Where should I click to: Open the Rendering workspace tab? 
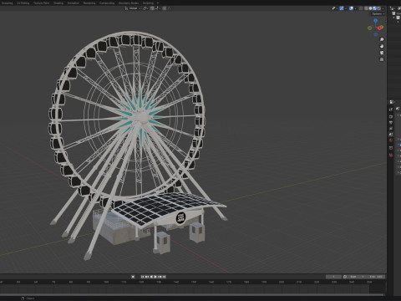[x=89, y=3]
